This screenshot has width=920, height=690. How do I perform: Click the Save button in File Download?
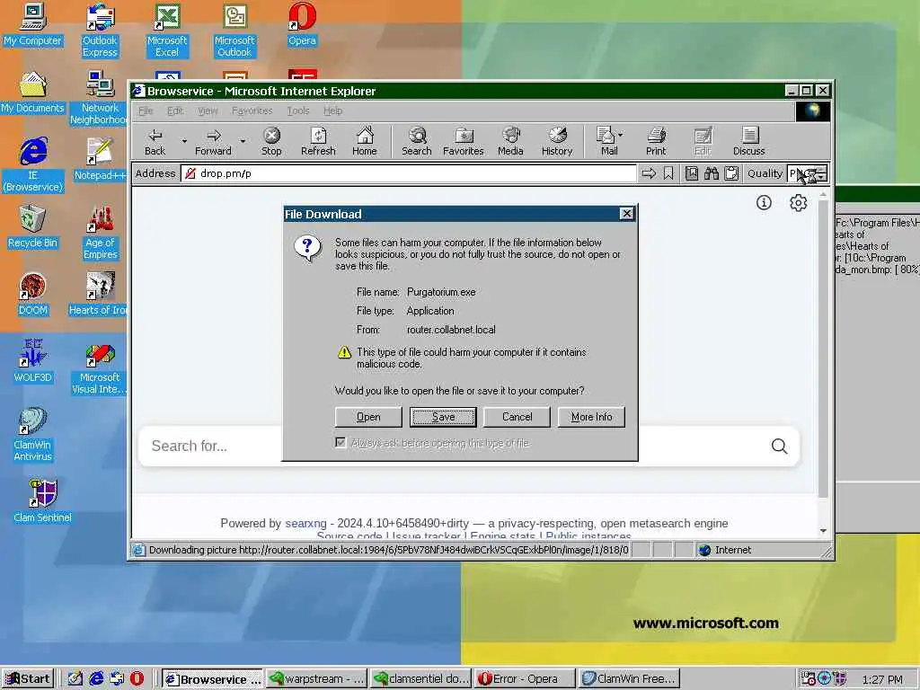pos(443,417)
